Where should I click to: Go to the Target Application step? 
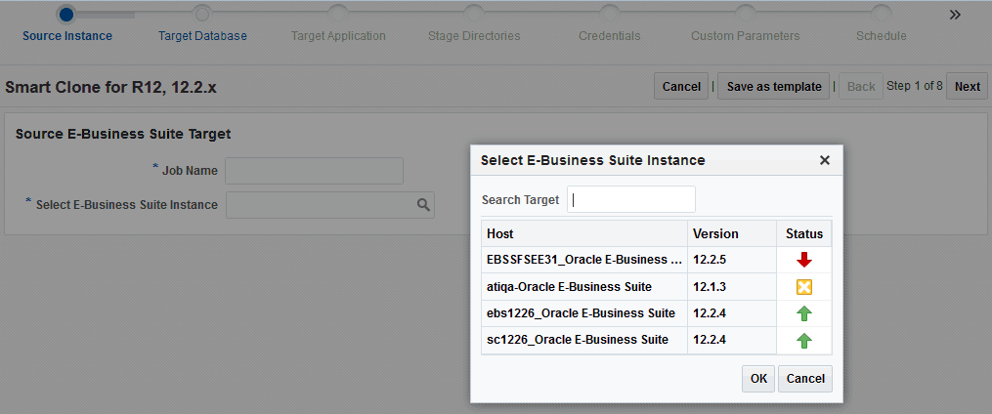[x=338, y=36]
